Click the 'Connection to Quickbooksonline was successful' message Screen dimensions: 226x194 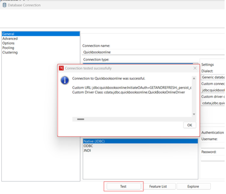(108, 79)
